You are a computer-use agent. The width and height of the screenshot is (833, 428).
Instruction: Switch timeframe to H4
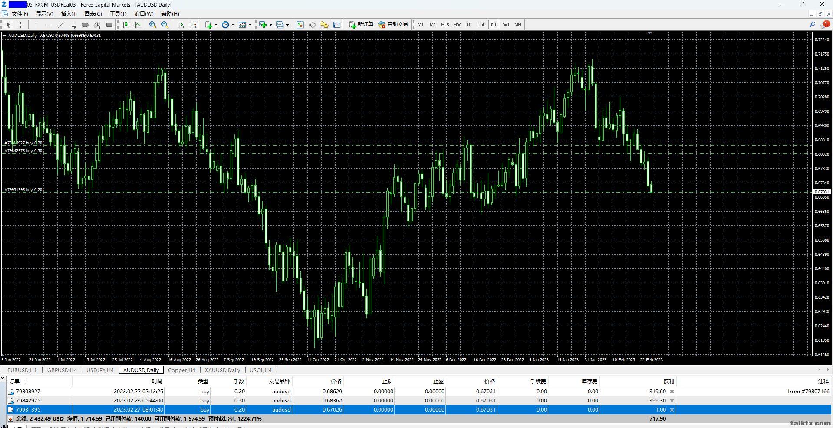pos(481,25)
